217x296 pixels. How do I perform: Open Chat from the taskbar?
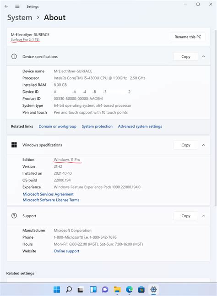(105, 289)
